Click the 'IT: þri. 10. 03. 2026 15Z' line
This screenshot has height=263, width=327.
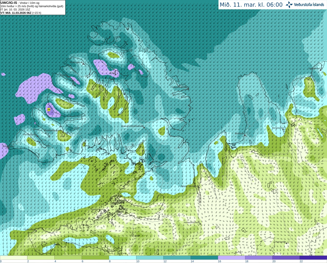pos(15,9)
